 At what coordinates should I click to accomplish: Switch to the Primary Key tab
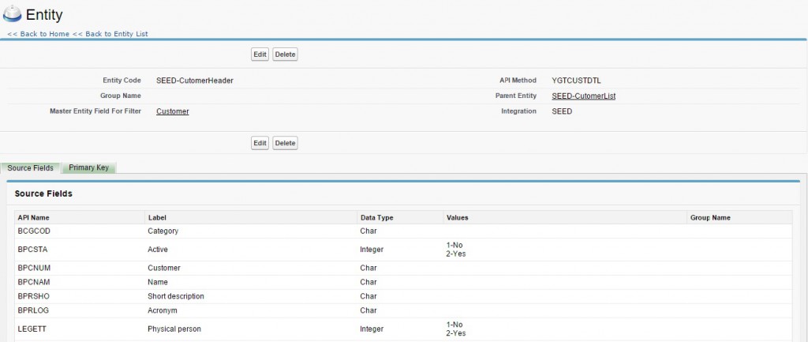[88, 168]
